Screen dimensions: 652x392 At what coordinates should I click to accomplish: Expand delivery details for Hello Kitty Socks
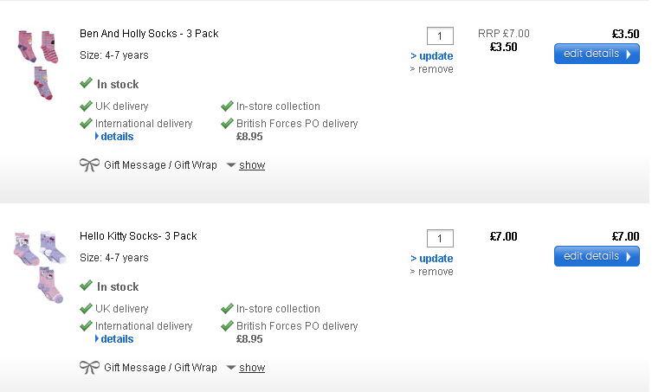coord(116,339)
